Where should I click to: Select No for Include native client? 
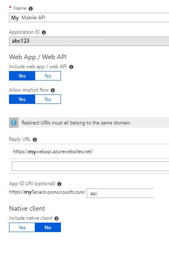48,228
